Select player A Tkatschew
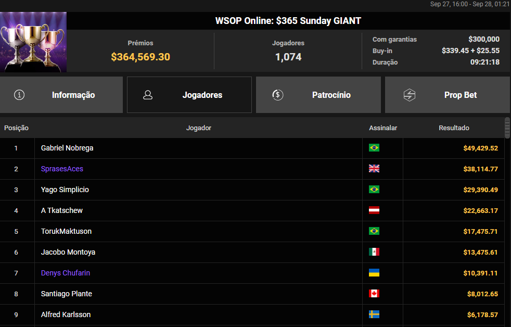Screen dimensions: 511x327 pos(61,210)
